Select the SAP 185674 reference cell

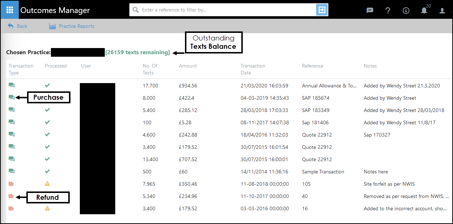point(315,98)
